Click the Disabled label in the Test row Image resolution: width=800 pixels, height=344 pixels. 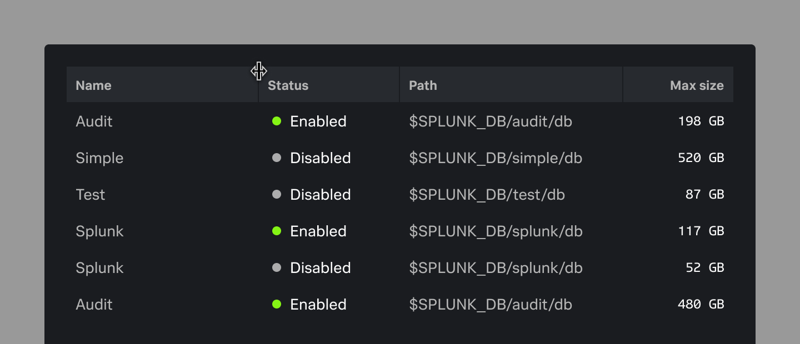click(x=320, y=195)
